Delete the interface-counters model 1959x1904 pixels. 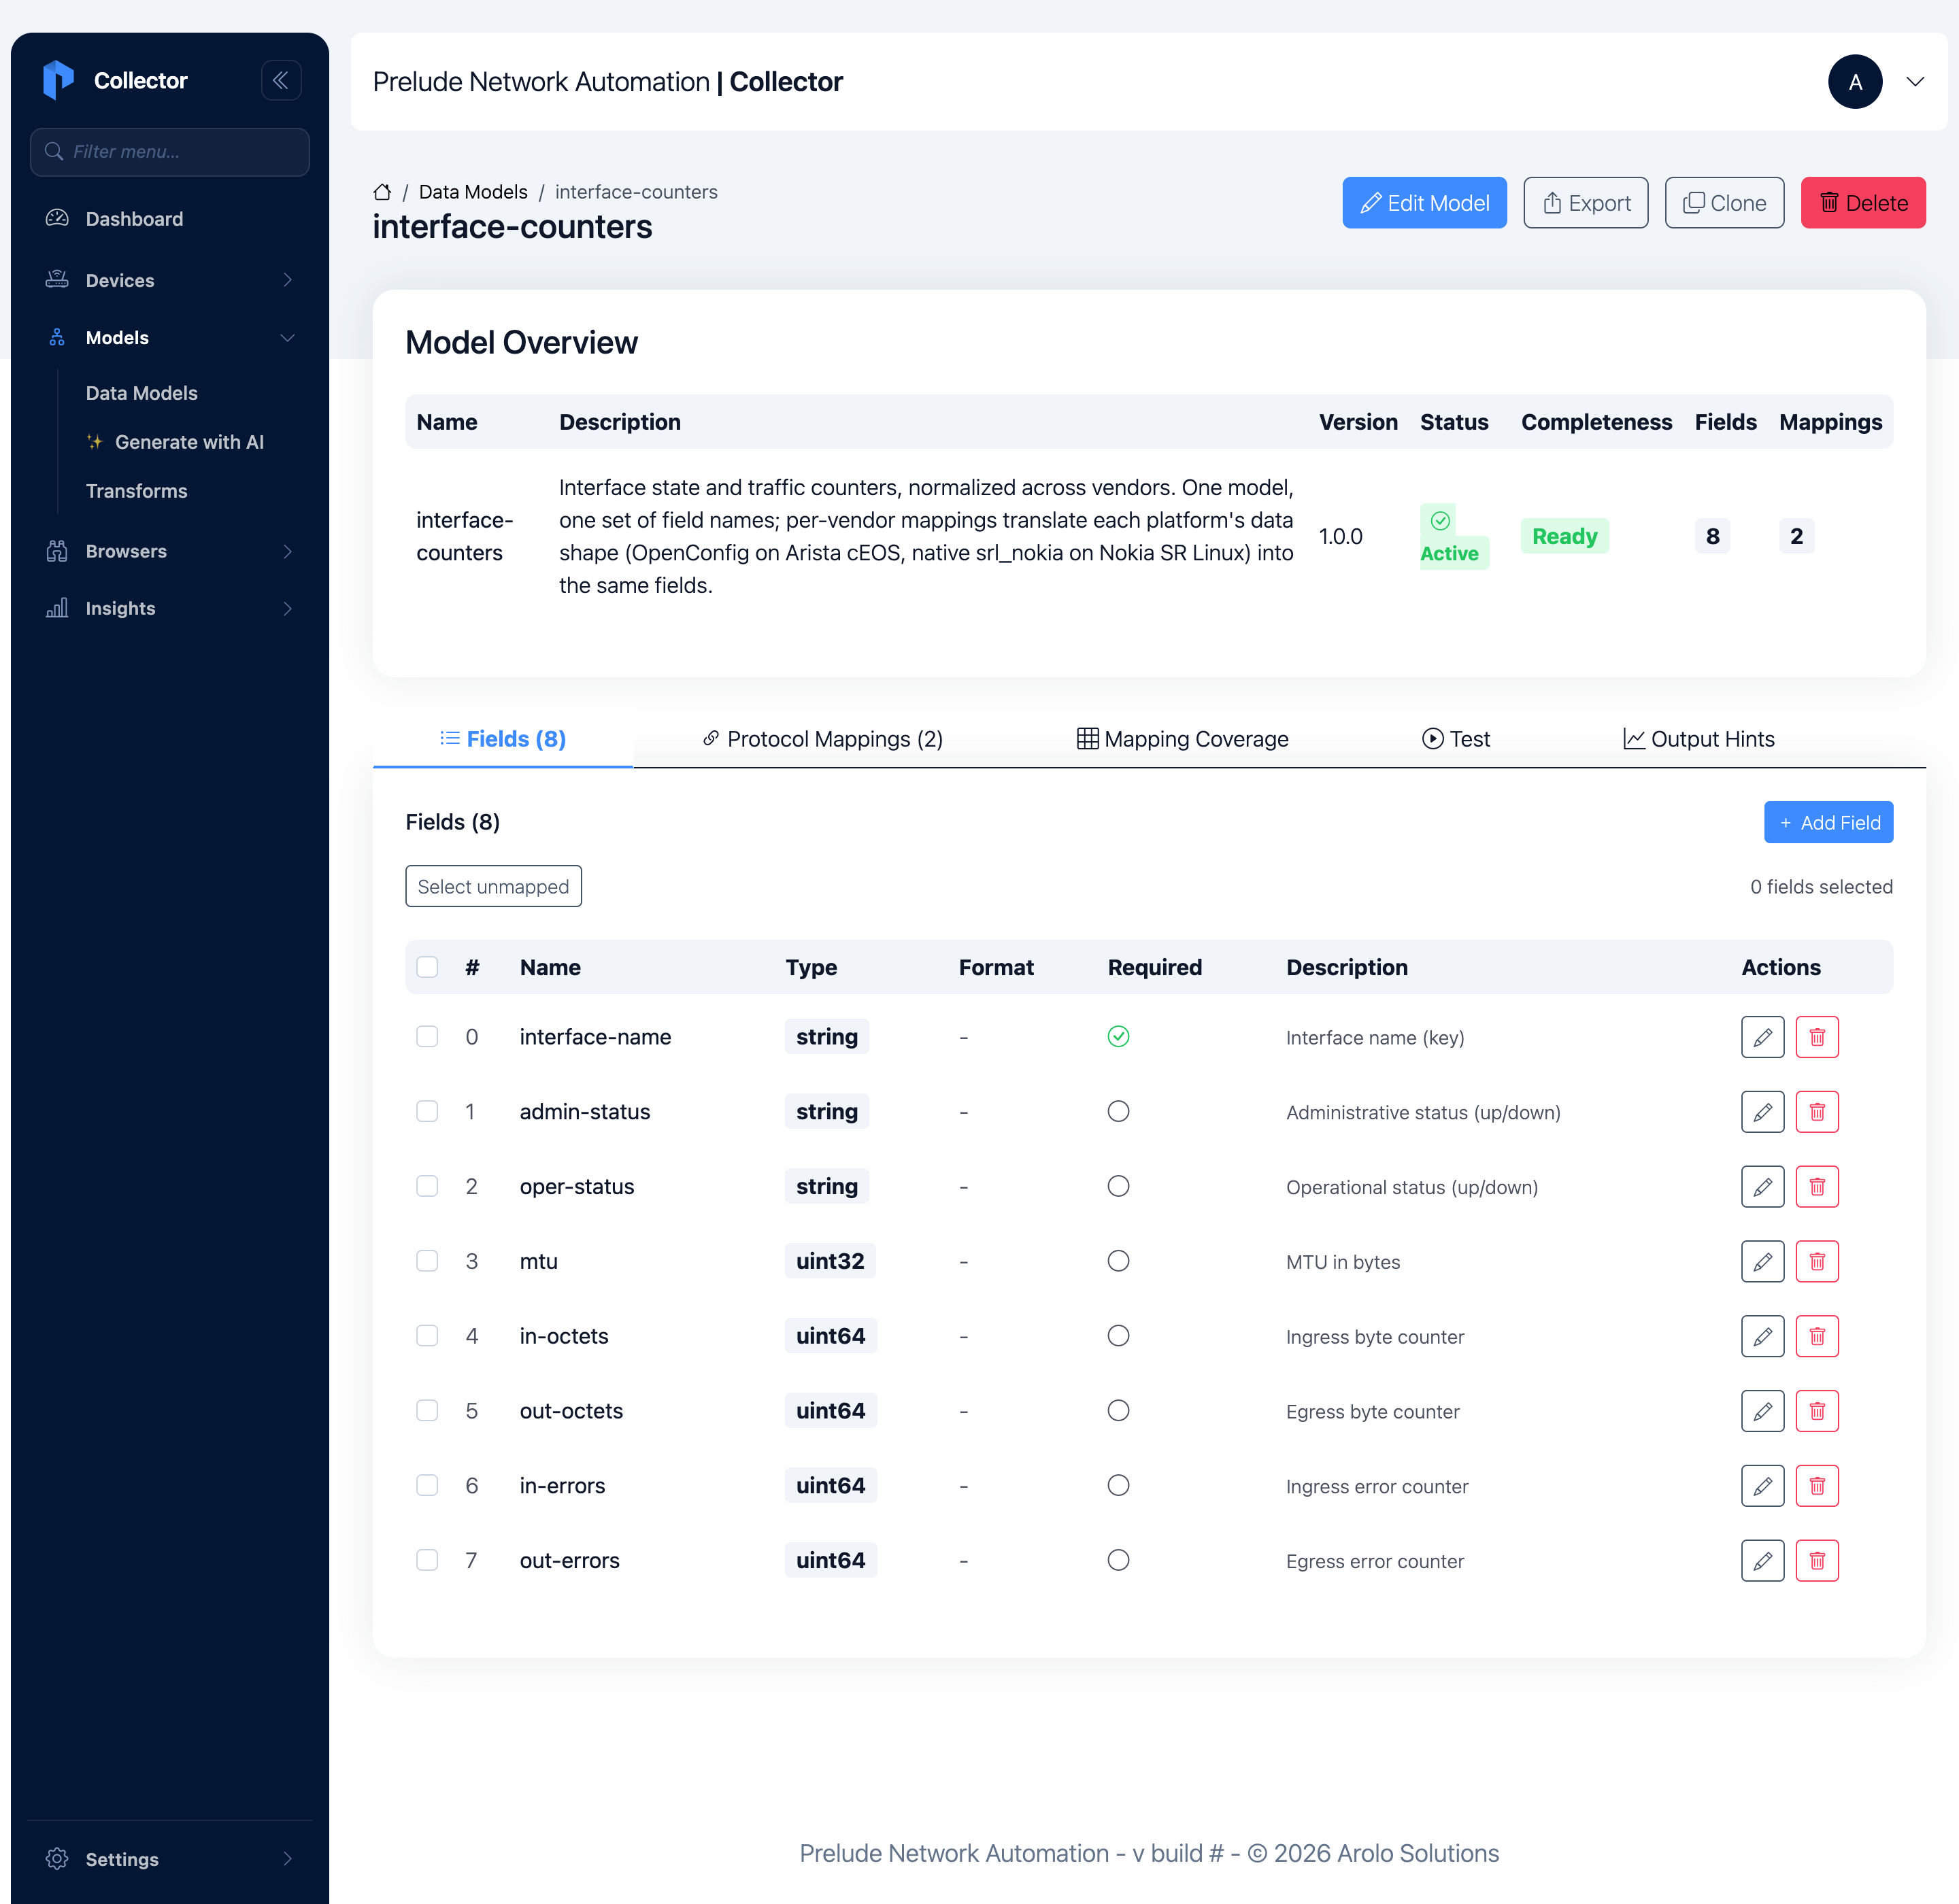click(x=1863, y=203)
